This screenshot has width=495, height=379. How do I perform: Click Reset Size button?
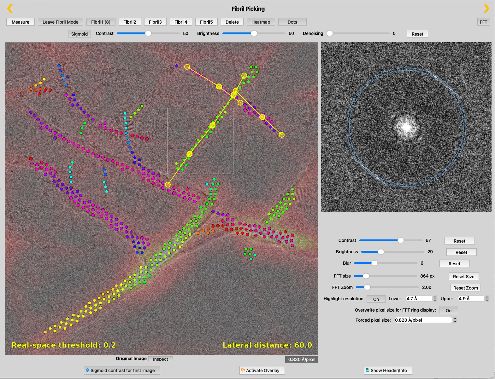463,277
